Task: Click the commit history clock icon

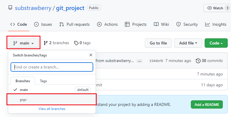Action: tap(198, 61)
